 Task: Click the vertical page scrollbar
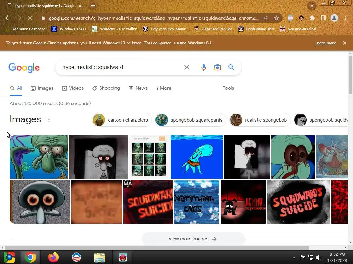(x=350, y=75)
